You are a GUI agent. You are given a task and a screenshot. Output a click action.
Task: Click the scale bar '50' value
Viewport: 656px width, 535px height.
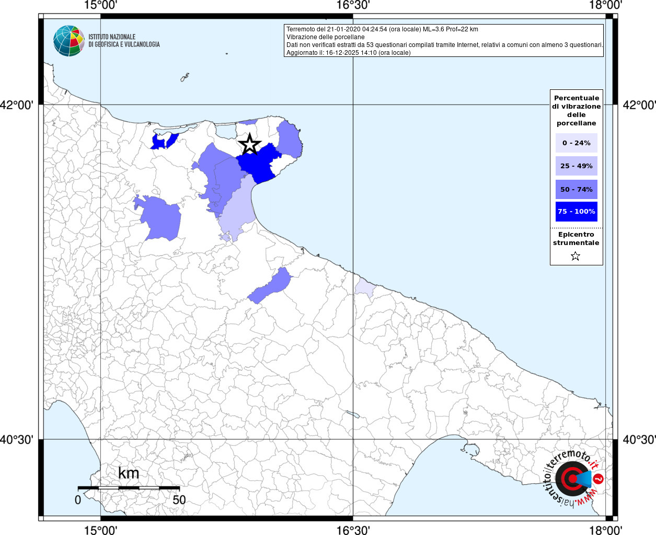pyautogui.click(x=179, y=500)
